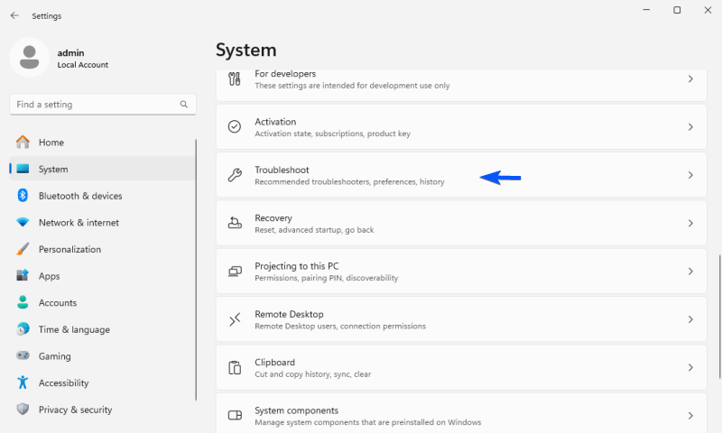Click the System components icon
Viewport: 722px width, 433px height.
(x=235, y=415)
